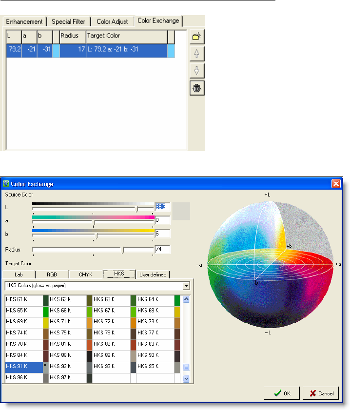Click the delete entry trash icon
350x410 pixels.
coord(197,88)
